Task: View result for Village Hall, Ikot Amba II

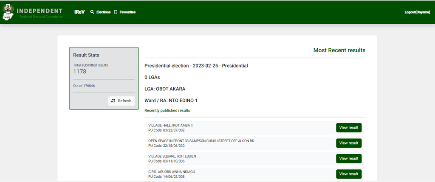Action: coord(349,128)
